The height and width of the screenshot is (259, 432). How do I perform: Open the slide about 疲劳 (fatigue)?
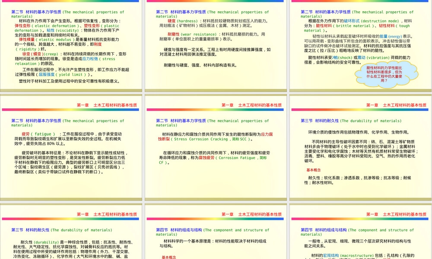(71, 147)
